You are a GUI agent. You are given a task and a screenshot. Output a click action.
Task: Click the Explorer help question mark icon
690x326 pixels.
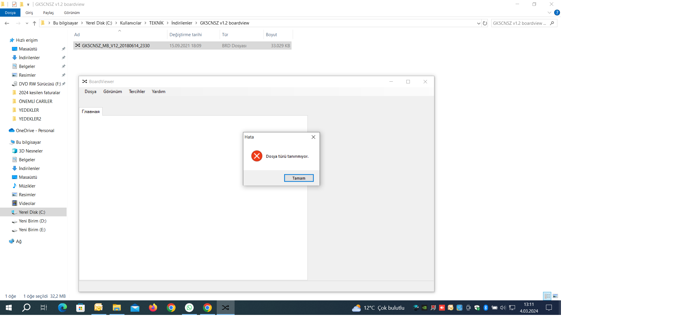[557, 13]
